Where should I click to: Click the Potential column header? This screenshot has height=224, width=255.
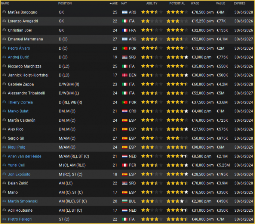pos(177,3)
